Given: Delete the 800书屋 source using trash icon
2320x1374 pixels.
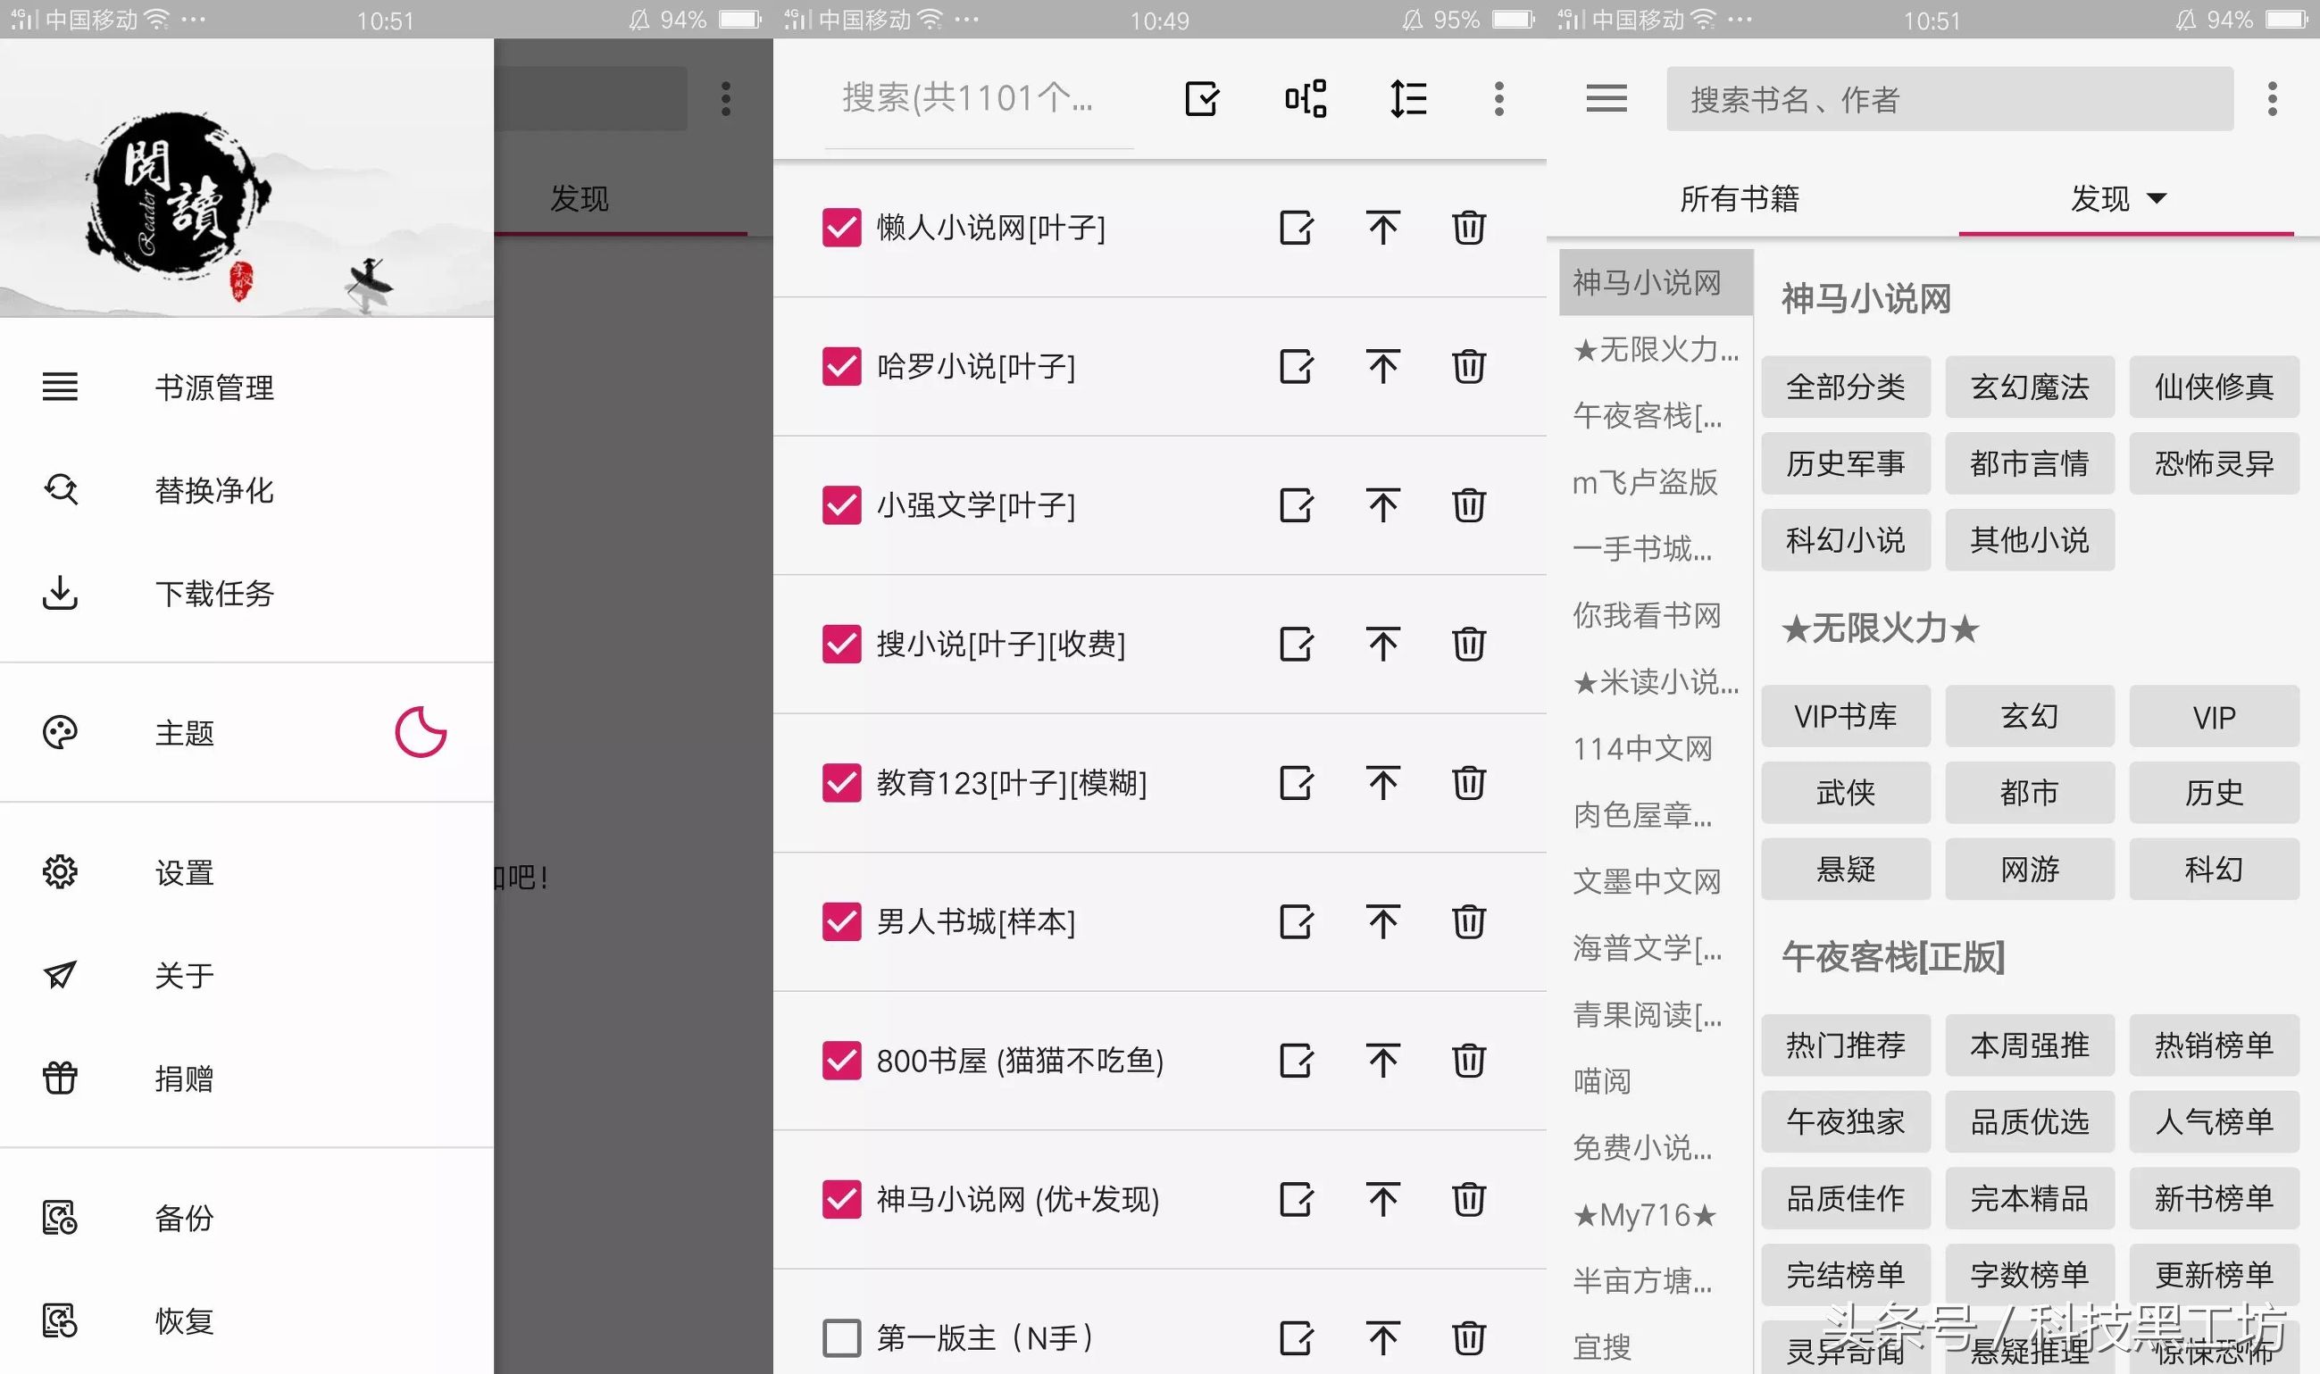Looking at the screenshot, I should (x=1468, y=1061).
